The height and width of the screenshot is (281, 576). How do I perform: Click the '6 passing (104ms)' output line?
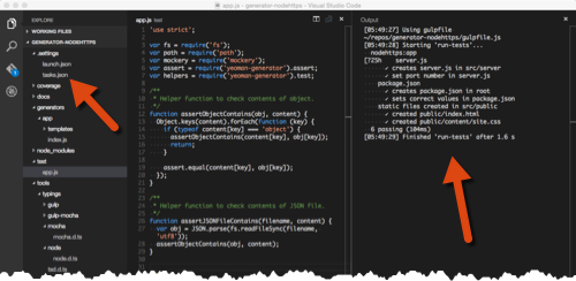(400, 130)
